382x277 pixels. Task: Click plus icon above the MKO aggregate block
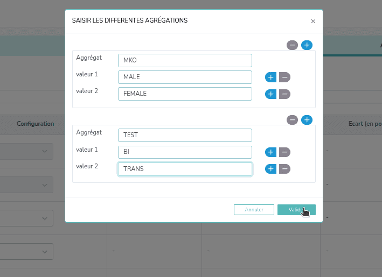(307, 45)
